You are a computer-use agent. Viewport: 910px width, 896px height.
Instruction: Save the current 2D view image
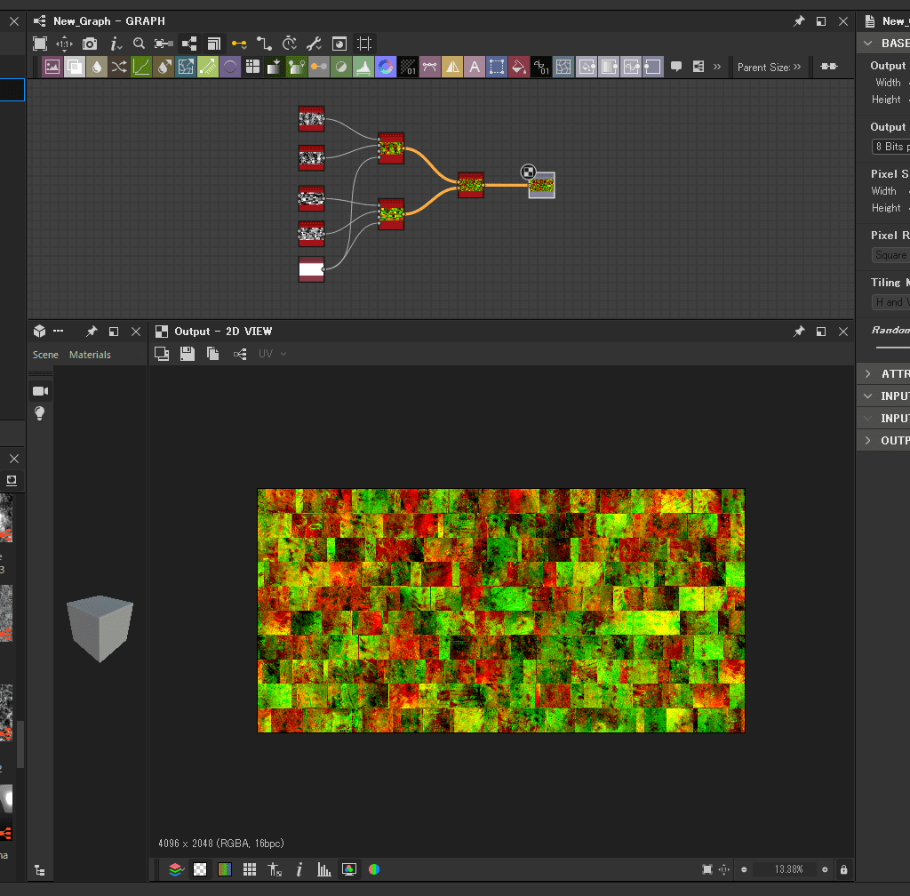188,353
